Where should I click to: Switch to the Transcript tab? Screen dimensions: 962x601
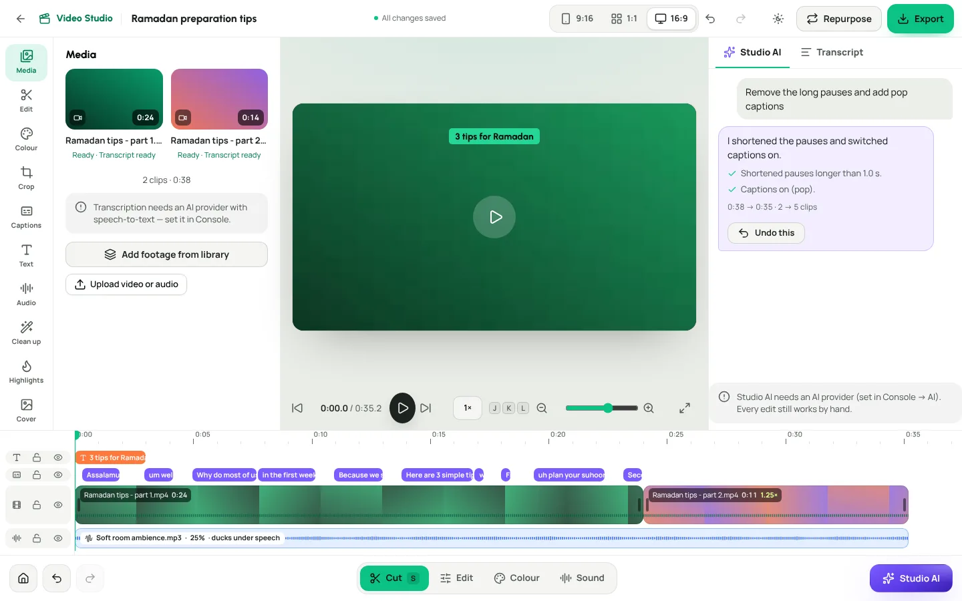click(832, 52)
